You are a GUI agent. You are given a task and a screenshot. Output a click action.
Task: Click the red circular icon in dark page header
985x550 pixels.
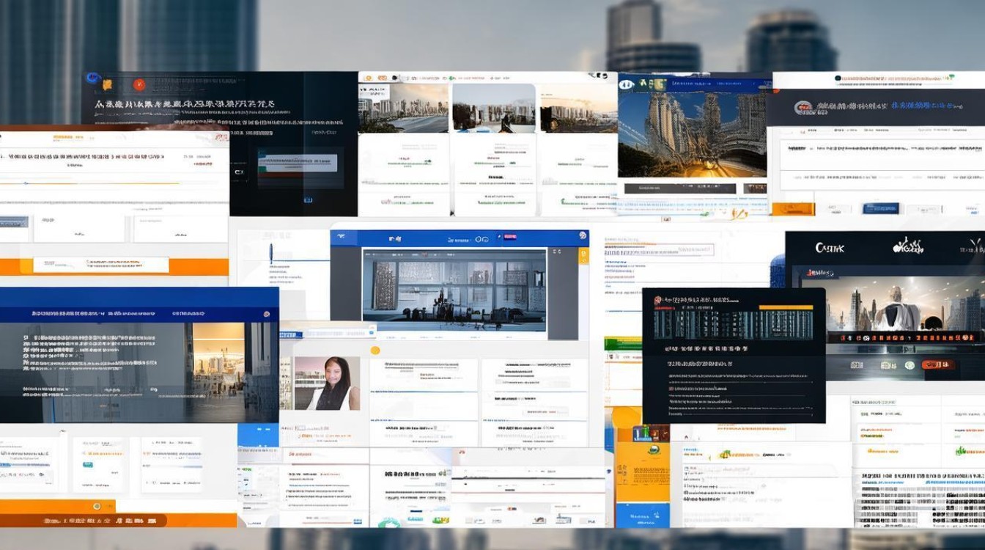[x=139, y=84]
